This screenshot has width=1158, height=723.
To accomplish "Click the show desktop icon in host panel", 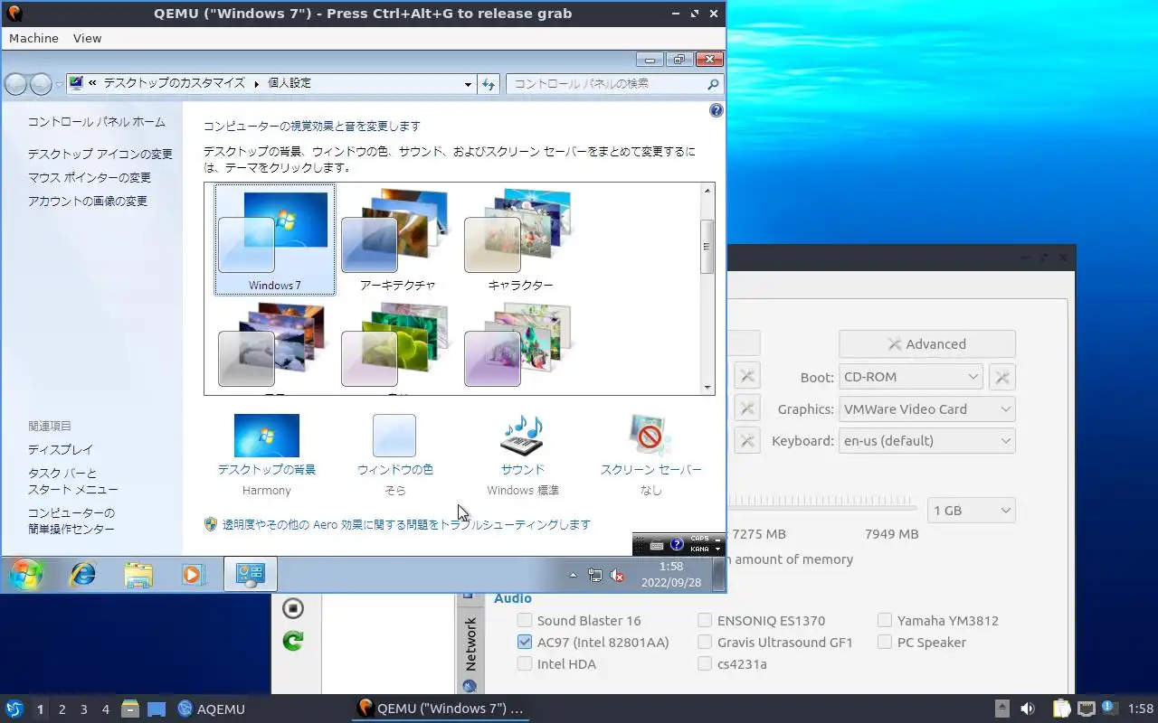I will coord(157,709).
